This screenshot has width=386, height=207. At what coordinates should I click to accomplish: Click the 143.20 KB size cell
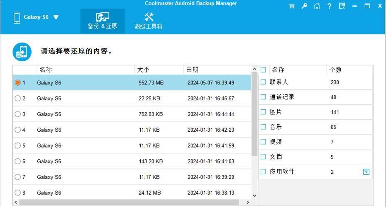(x=151, y=161)
